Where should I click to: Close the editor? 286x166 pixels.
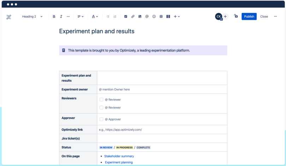[264, 17]
